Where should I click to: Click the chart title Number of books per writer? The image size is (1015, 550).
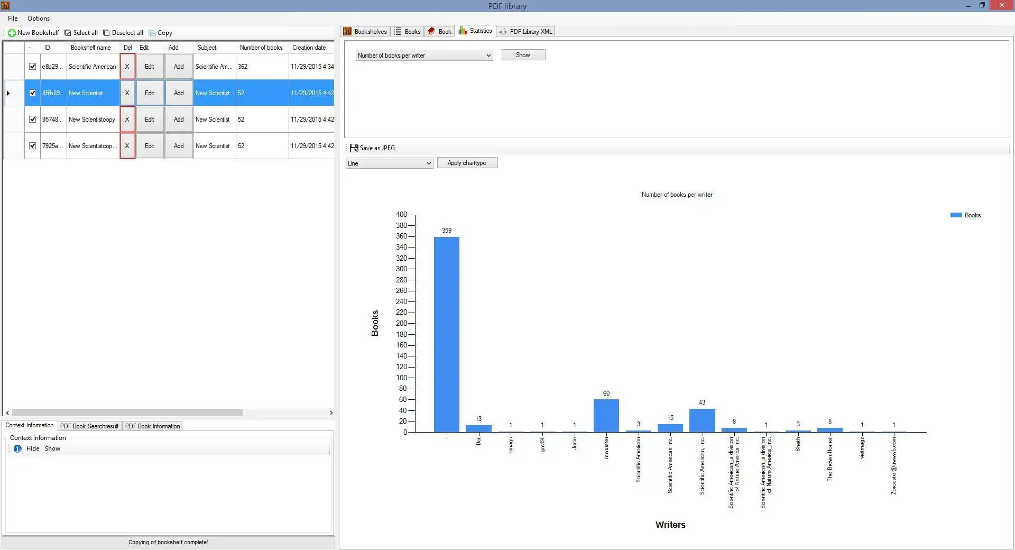[x=677, y=195]
